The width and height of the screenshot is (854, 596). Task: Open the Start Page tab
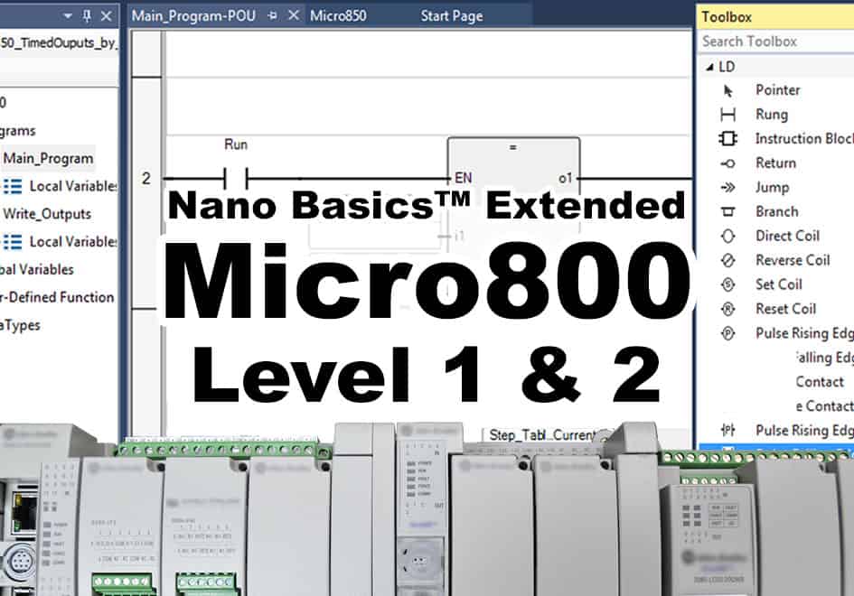pyautogui.click(x=451, y=16)
